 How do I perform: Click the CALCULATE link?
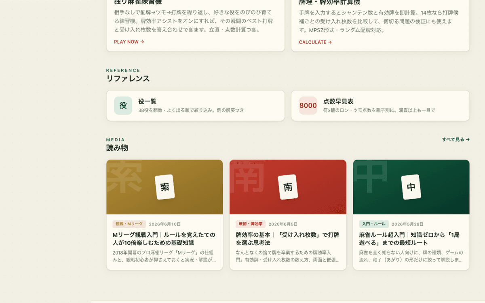(315, 42)
